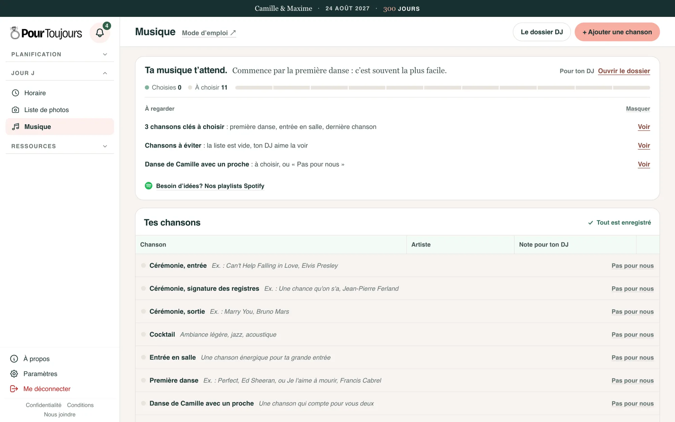675x422 pixels.
Task: Click the À propos info icon
Action: [x=14, y=359]
